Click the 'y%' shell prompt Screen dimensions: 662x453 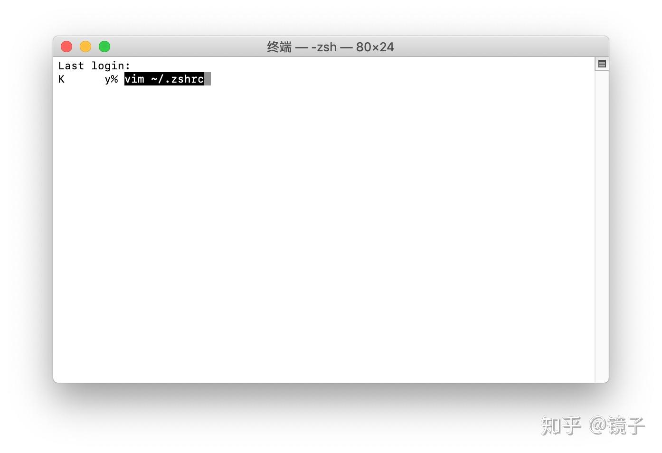click(x=111, y=79)
